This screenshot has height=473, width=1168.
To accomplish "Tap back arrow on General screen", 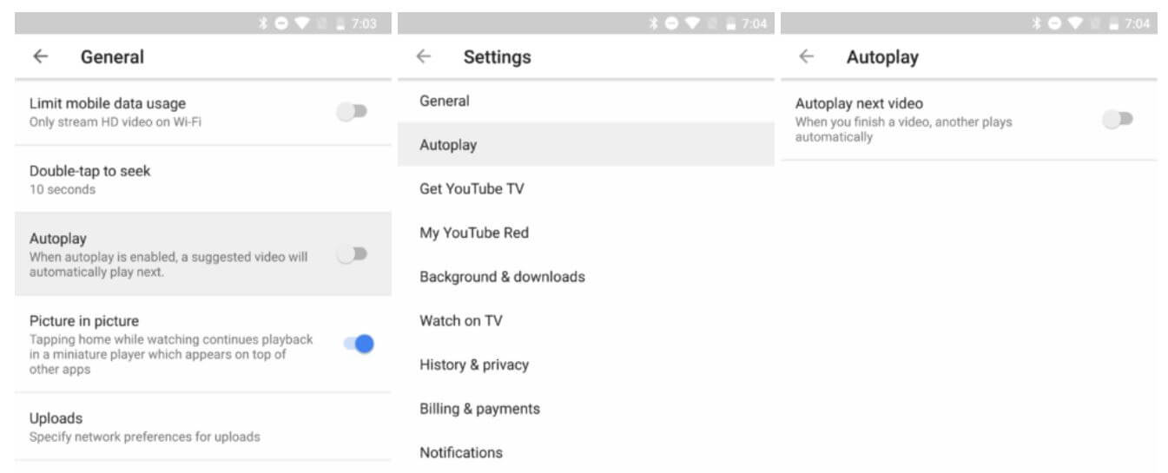I will point(40,57).
